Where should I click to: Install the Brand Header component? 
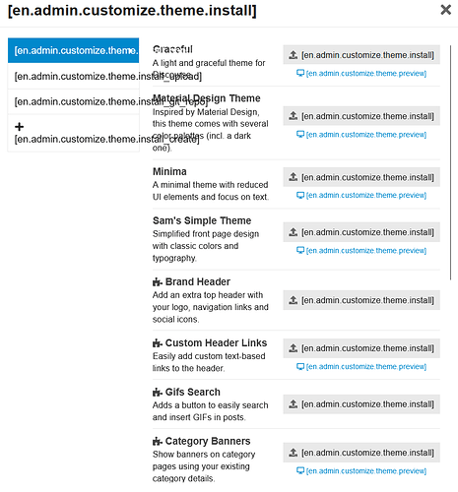click(x=361, y=300)
